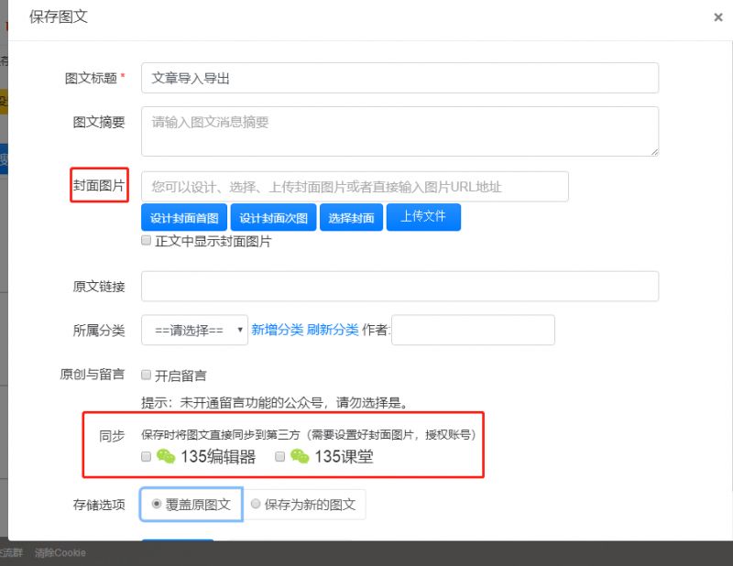
Task: Check the 135课堂 sync checkbox
Action: (280, 456)
